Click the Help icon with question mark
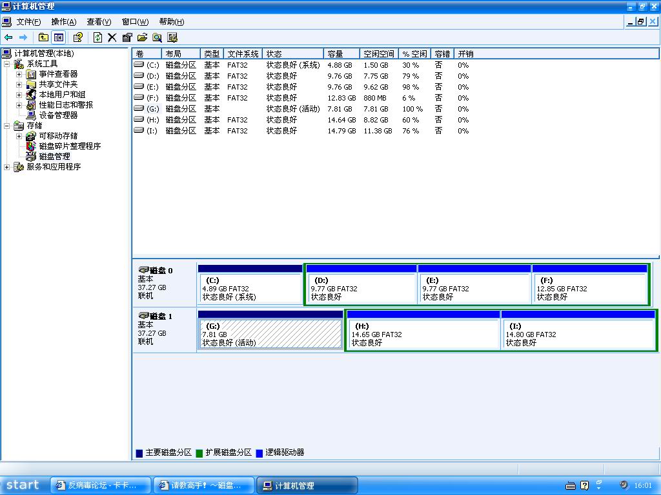The width and height of the screenshot is (661, 495). pyautogui.click(x=78, y=37)
